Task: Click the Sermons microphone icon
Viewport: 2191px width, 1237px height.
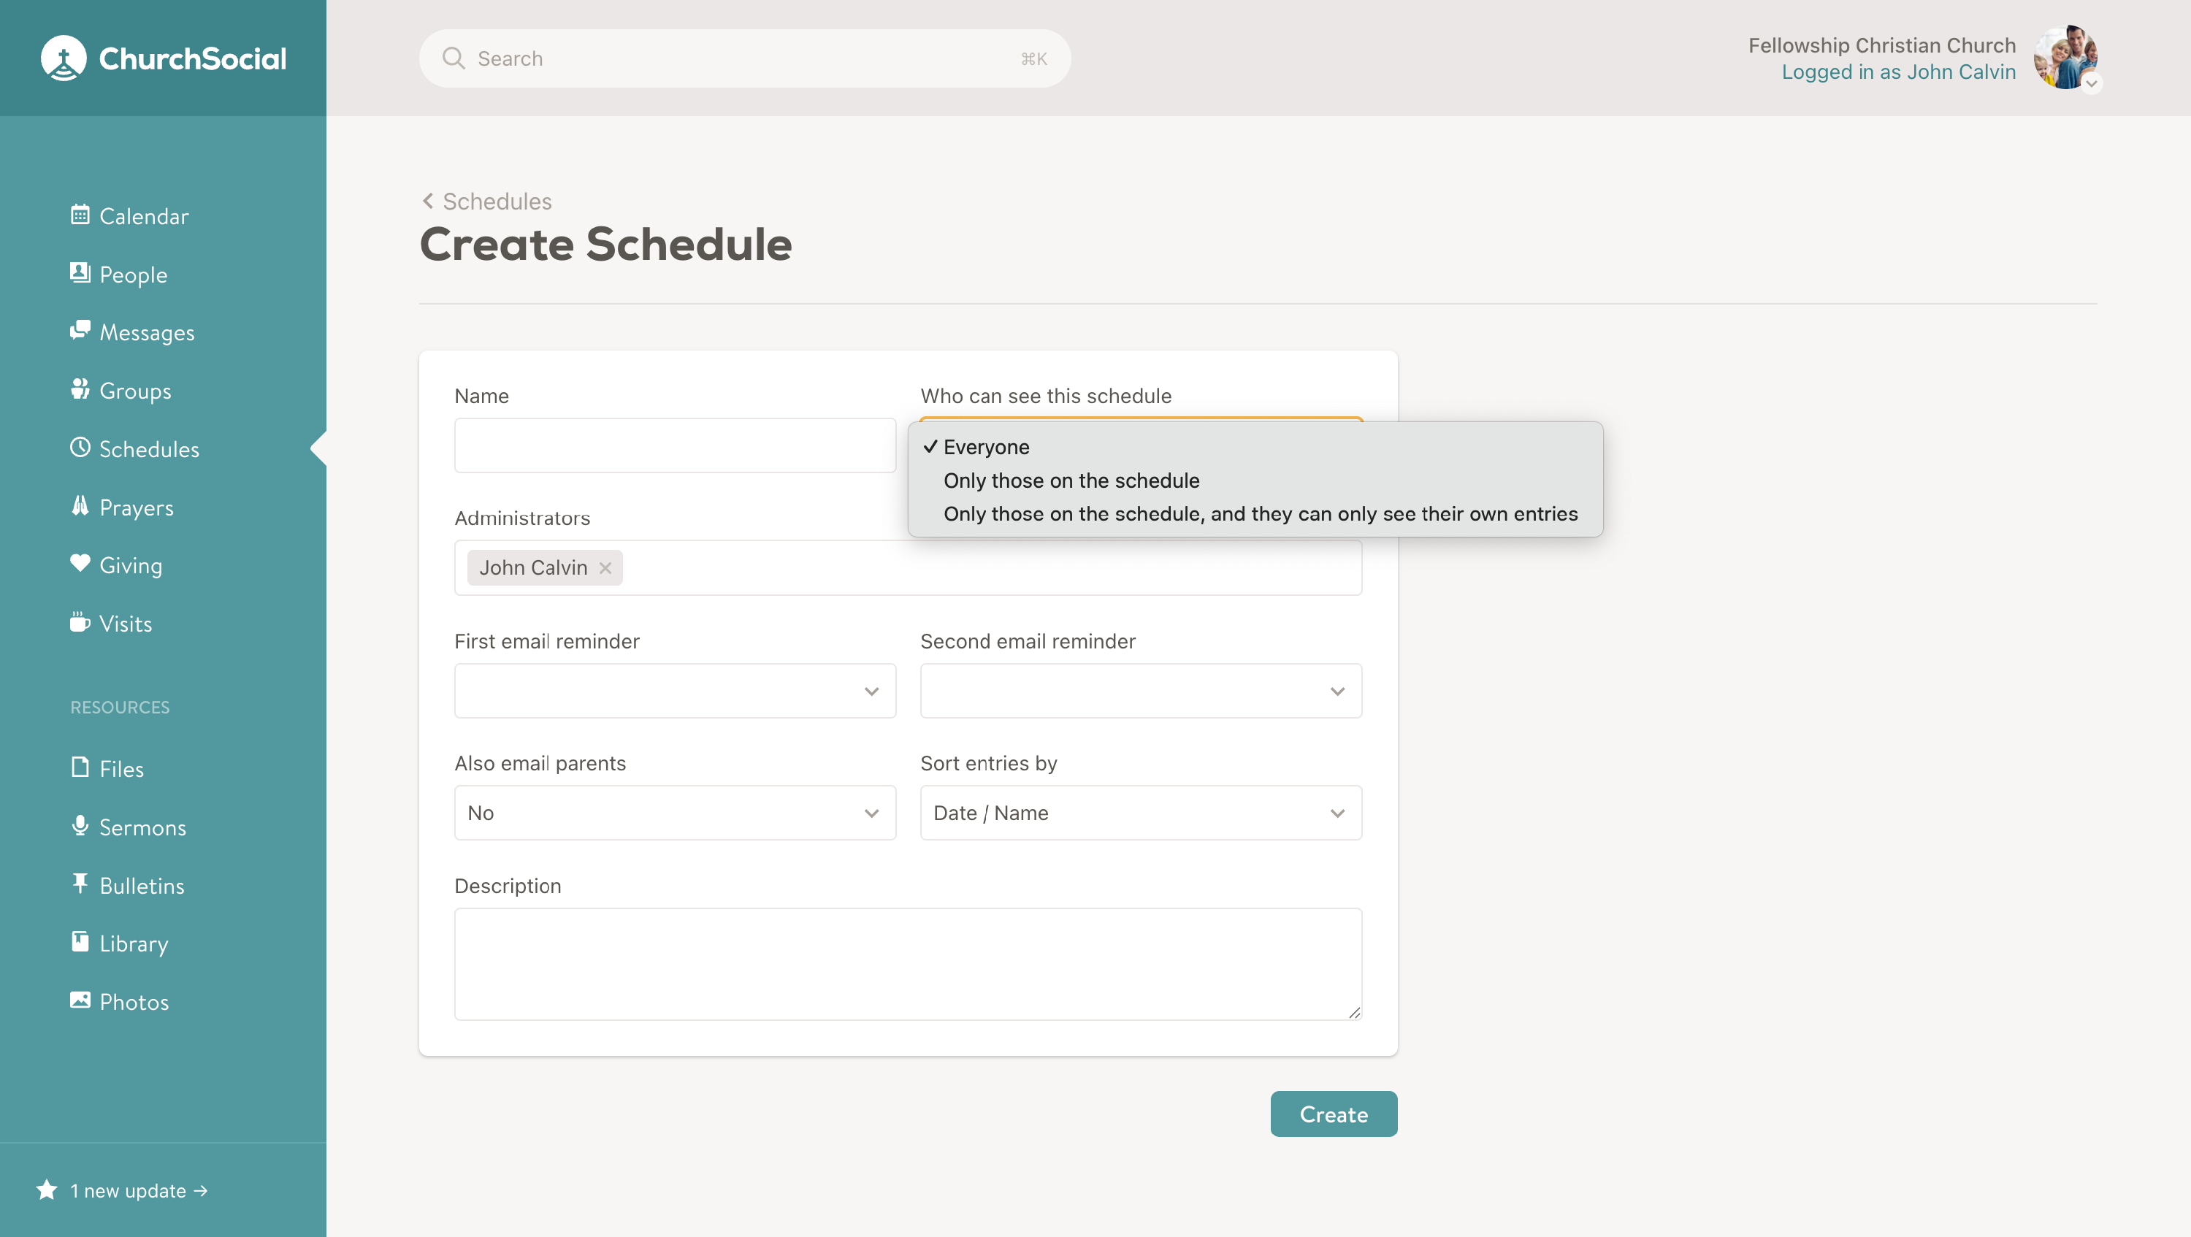Action: 80,825
